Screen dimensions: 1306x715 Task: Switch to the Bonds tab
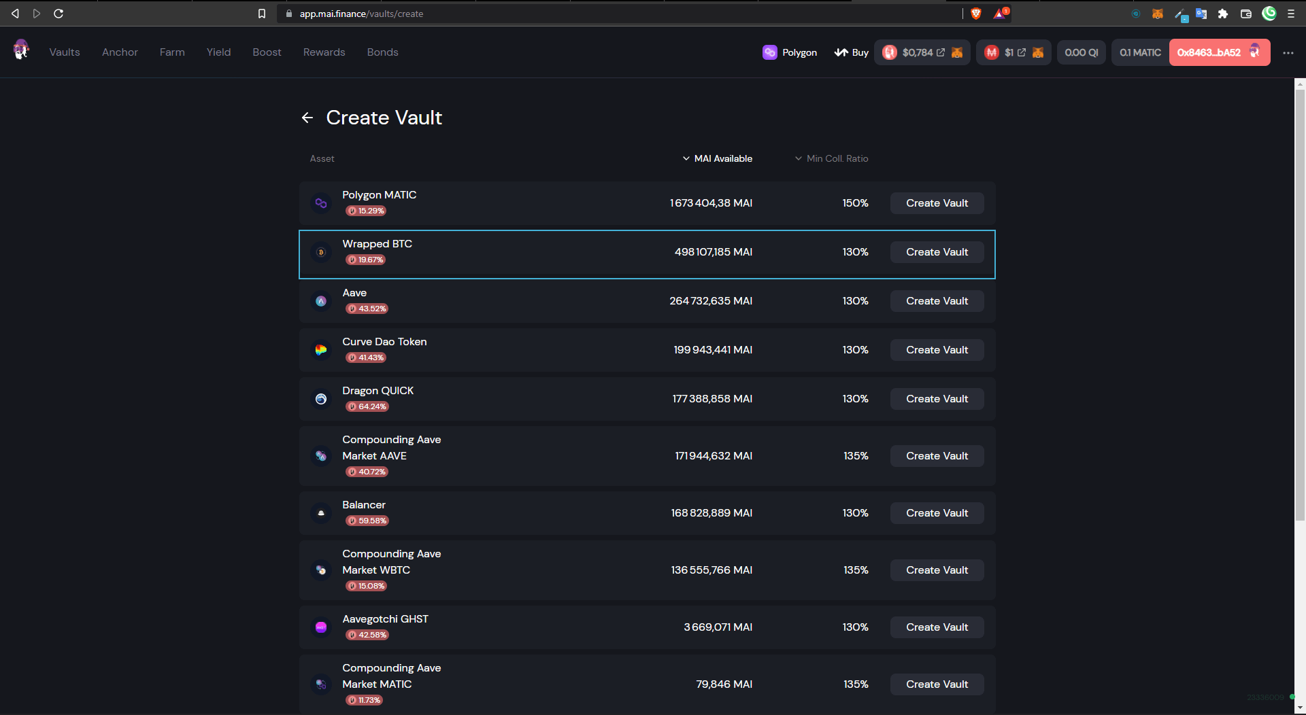[x=382, y=52]
